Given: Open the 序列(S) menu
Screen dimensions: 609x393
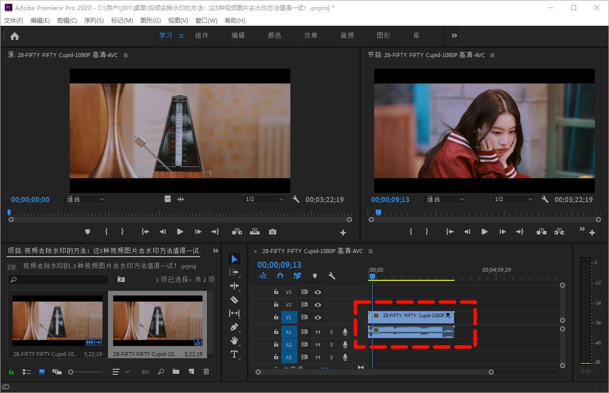Looking at the screenshot, I should [x=94, y=21].
